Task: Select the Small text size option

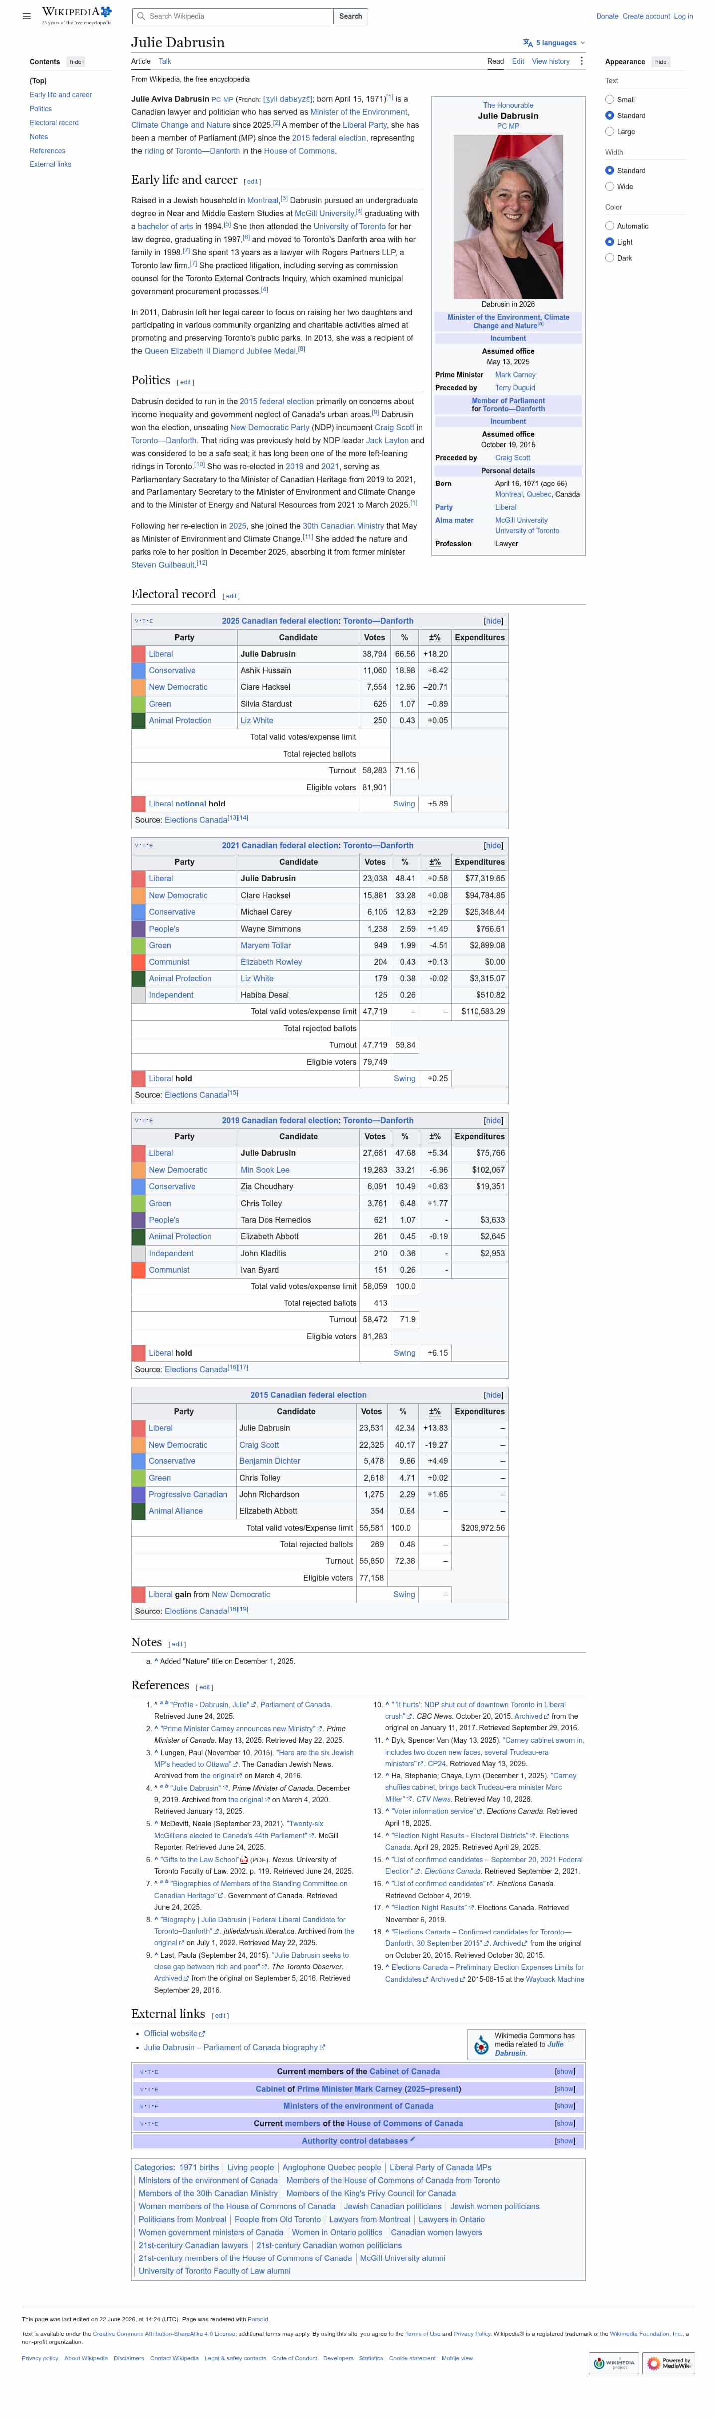Action: click(610, 100)
